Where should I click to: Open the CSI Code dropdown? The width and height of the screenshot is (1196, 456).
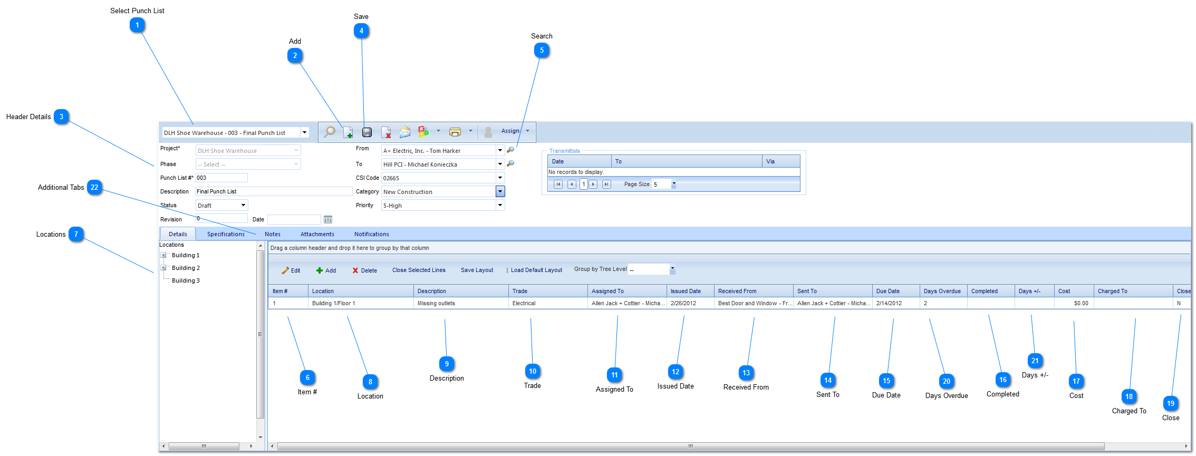pos(500,178)
